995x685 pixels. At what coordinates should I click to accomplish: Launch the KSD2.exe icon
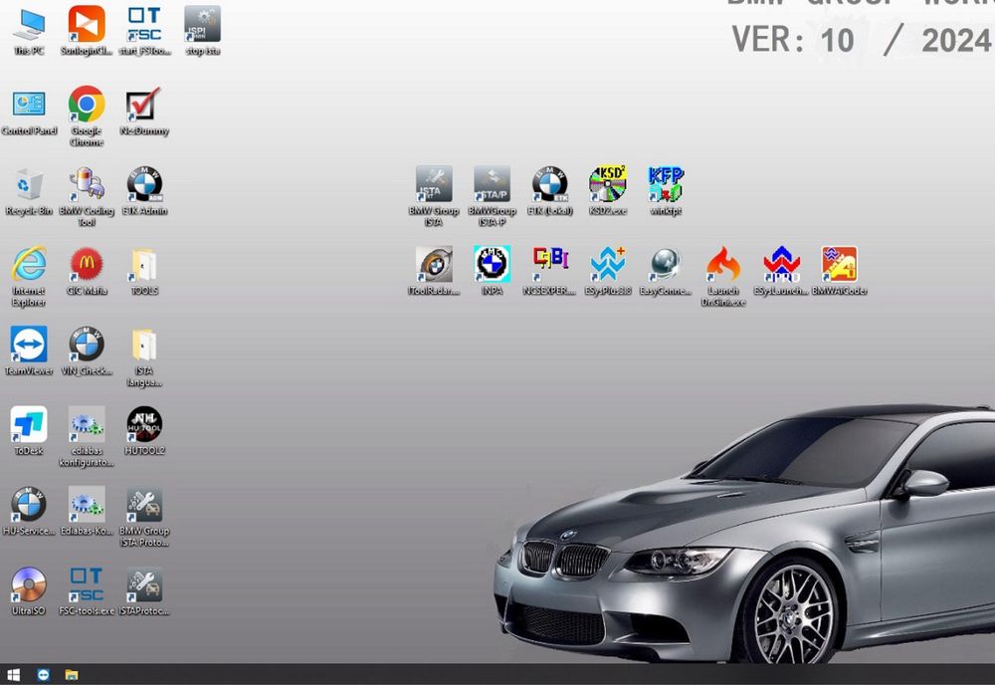click(607, 191)
